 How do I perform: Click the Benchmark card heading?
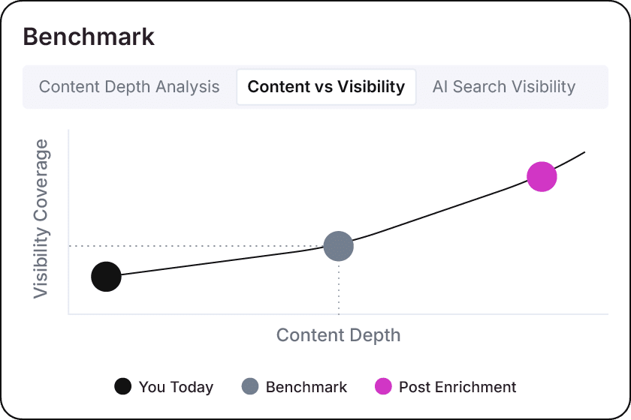click(x=89, y=37)
